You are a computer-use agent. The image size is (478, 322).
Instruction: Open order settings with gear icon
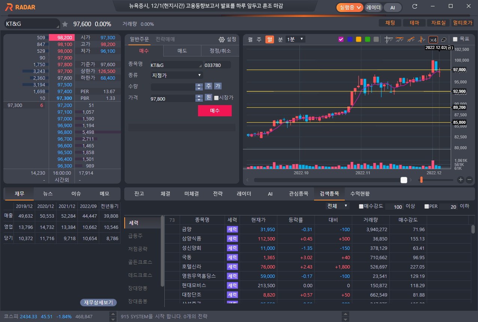(222, 39)
